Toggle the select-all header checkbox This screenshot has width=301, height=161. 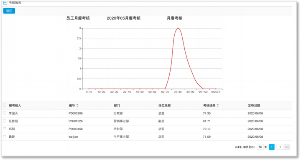coord(5,105)
